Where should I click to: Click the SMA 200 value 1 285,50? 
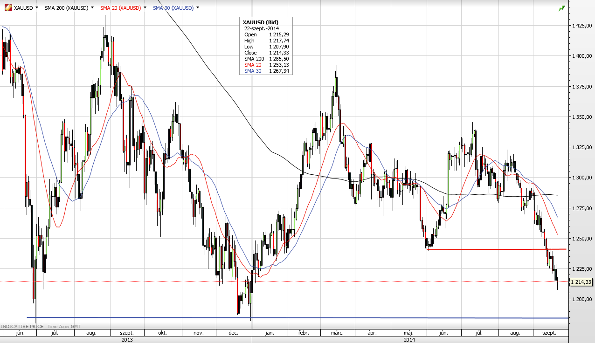279,59
